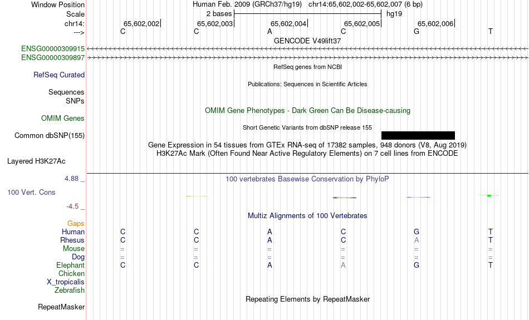Click H3K27Ac Mark ENCODE track title
The height and width of the screenshot is (320, 529).
307,154
